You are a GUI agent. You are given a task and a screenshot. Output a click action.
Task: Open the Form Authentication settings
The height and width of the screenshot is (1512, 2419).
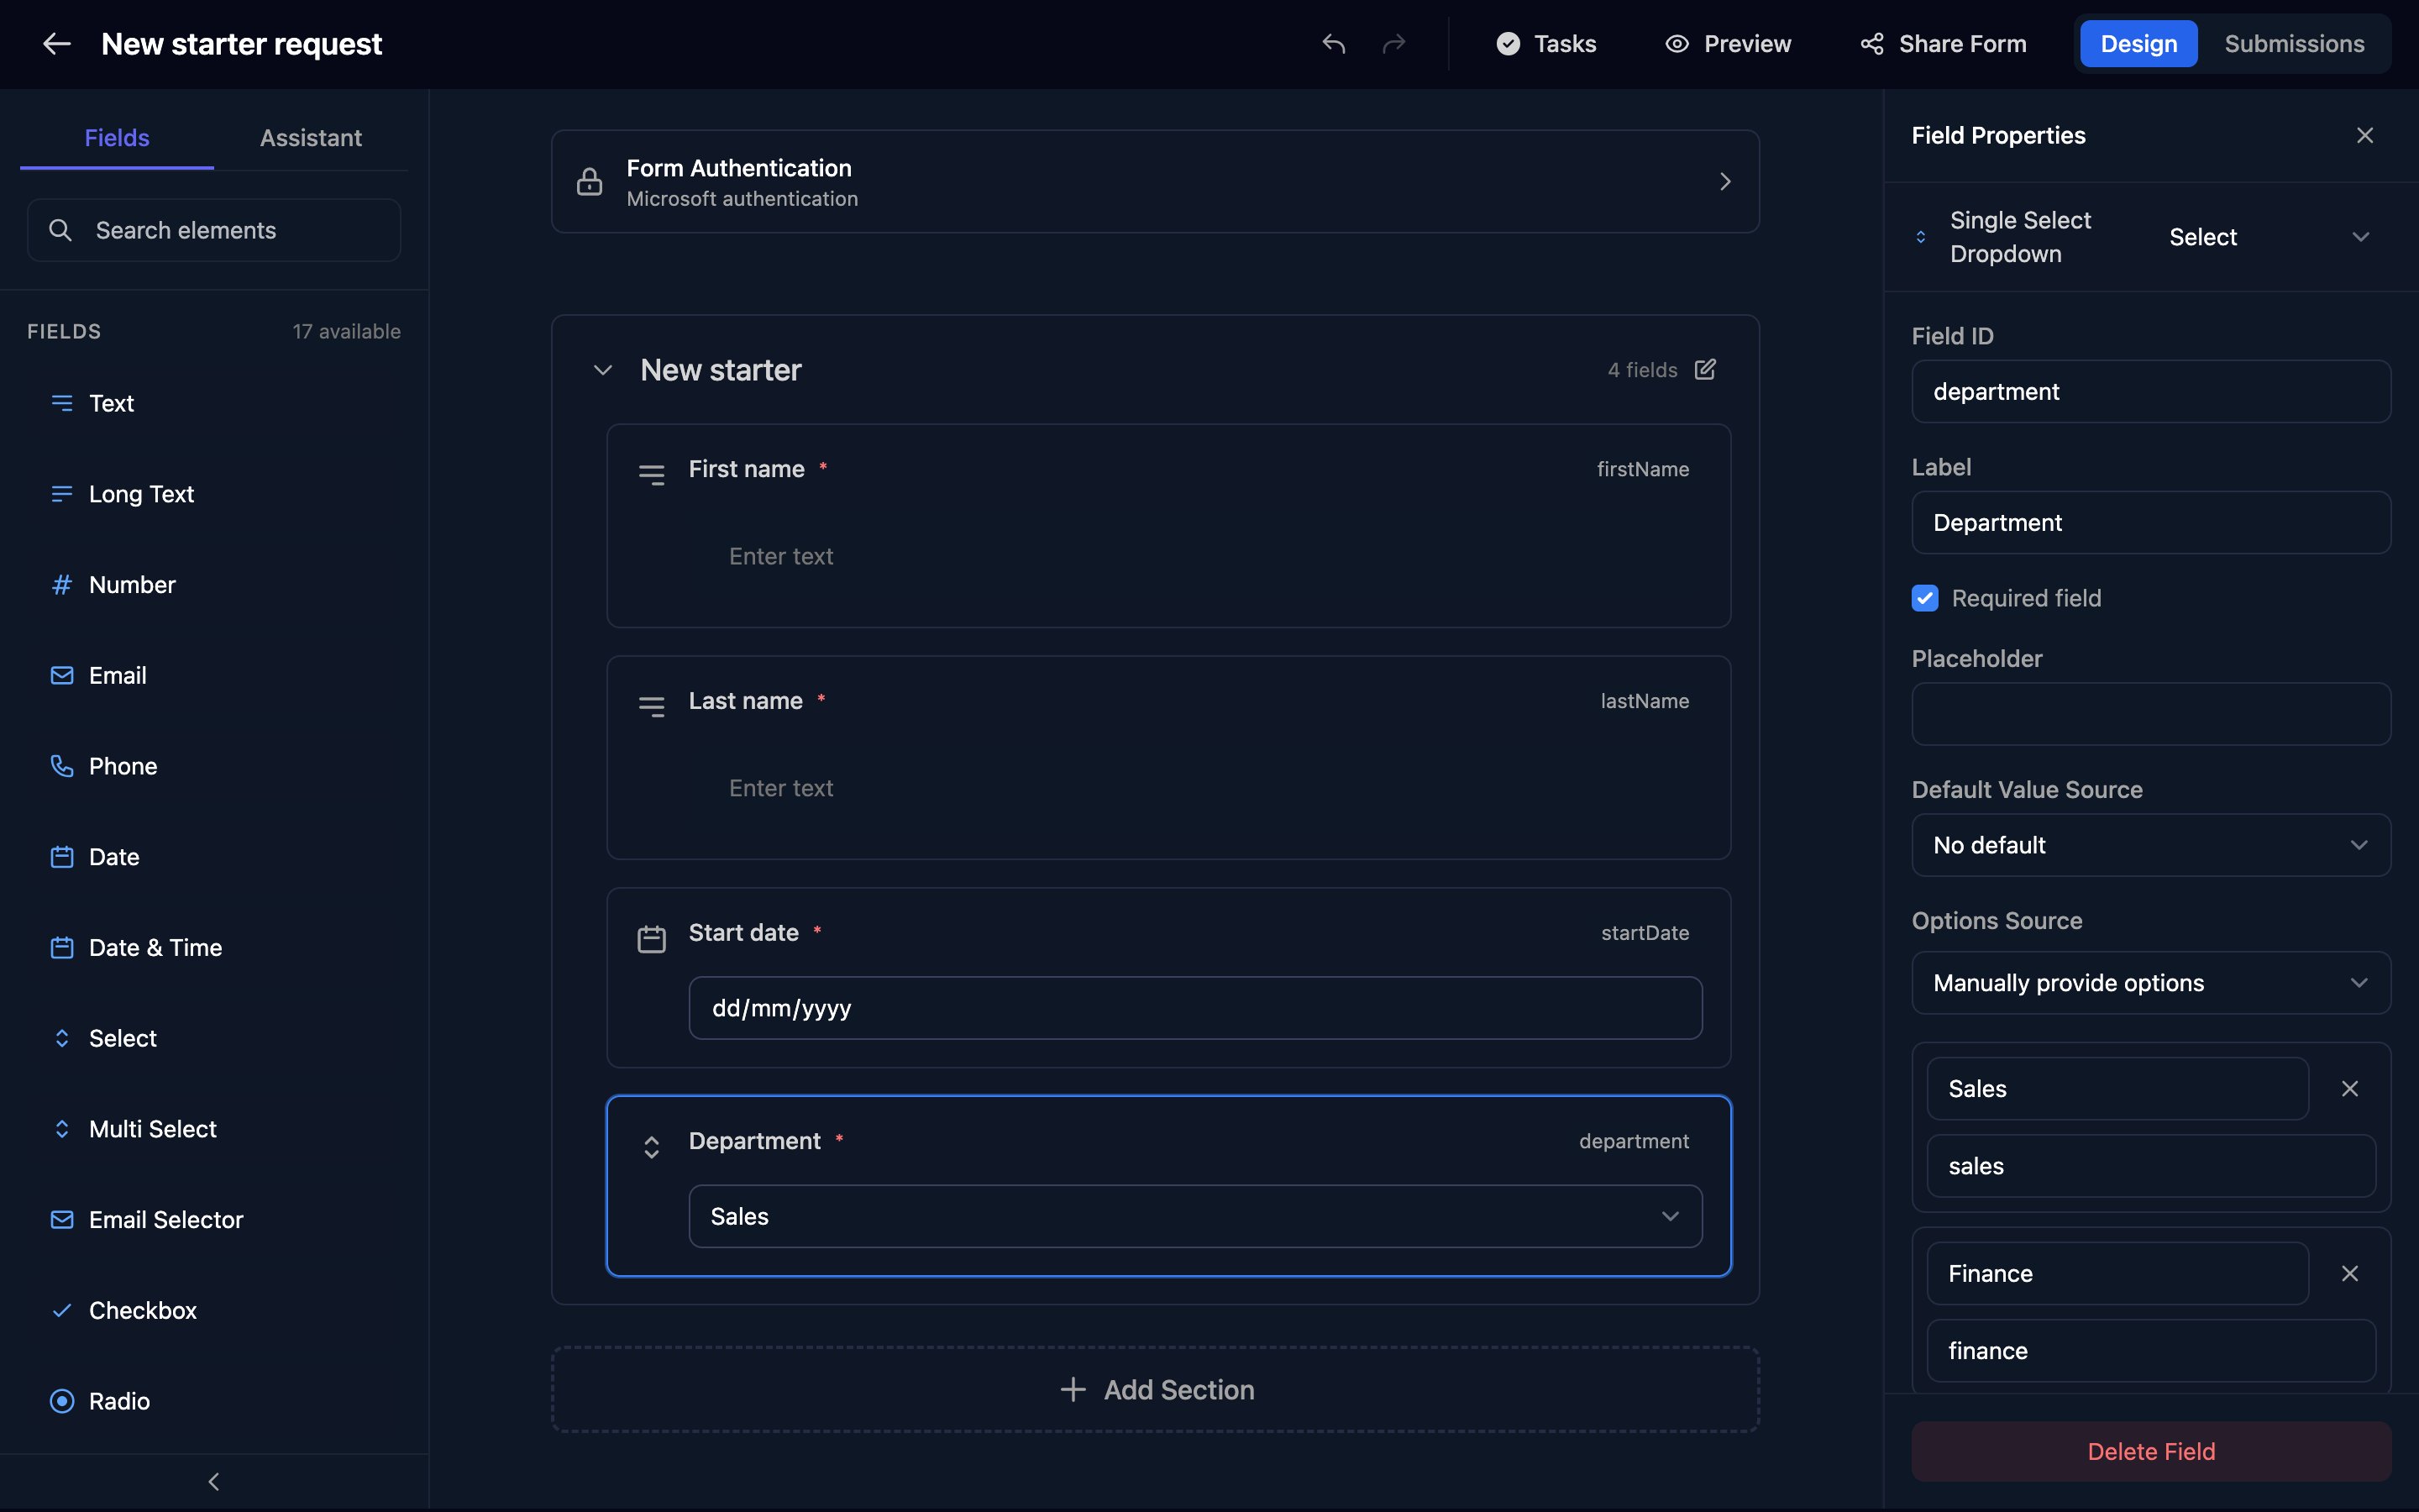coord(1155,182)
